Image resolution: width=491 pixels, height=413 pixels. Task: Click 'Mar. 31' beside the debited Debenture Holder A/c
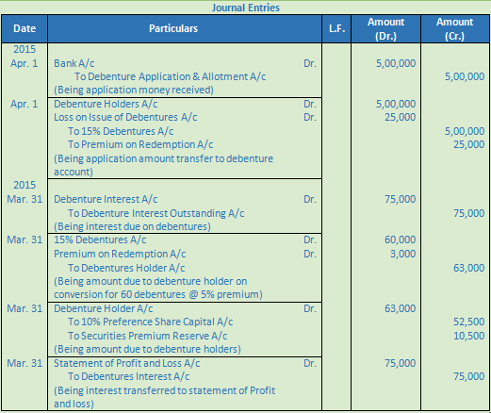point(25,308)
